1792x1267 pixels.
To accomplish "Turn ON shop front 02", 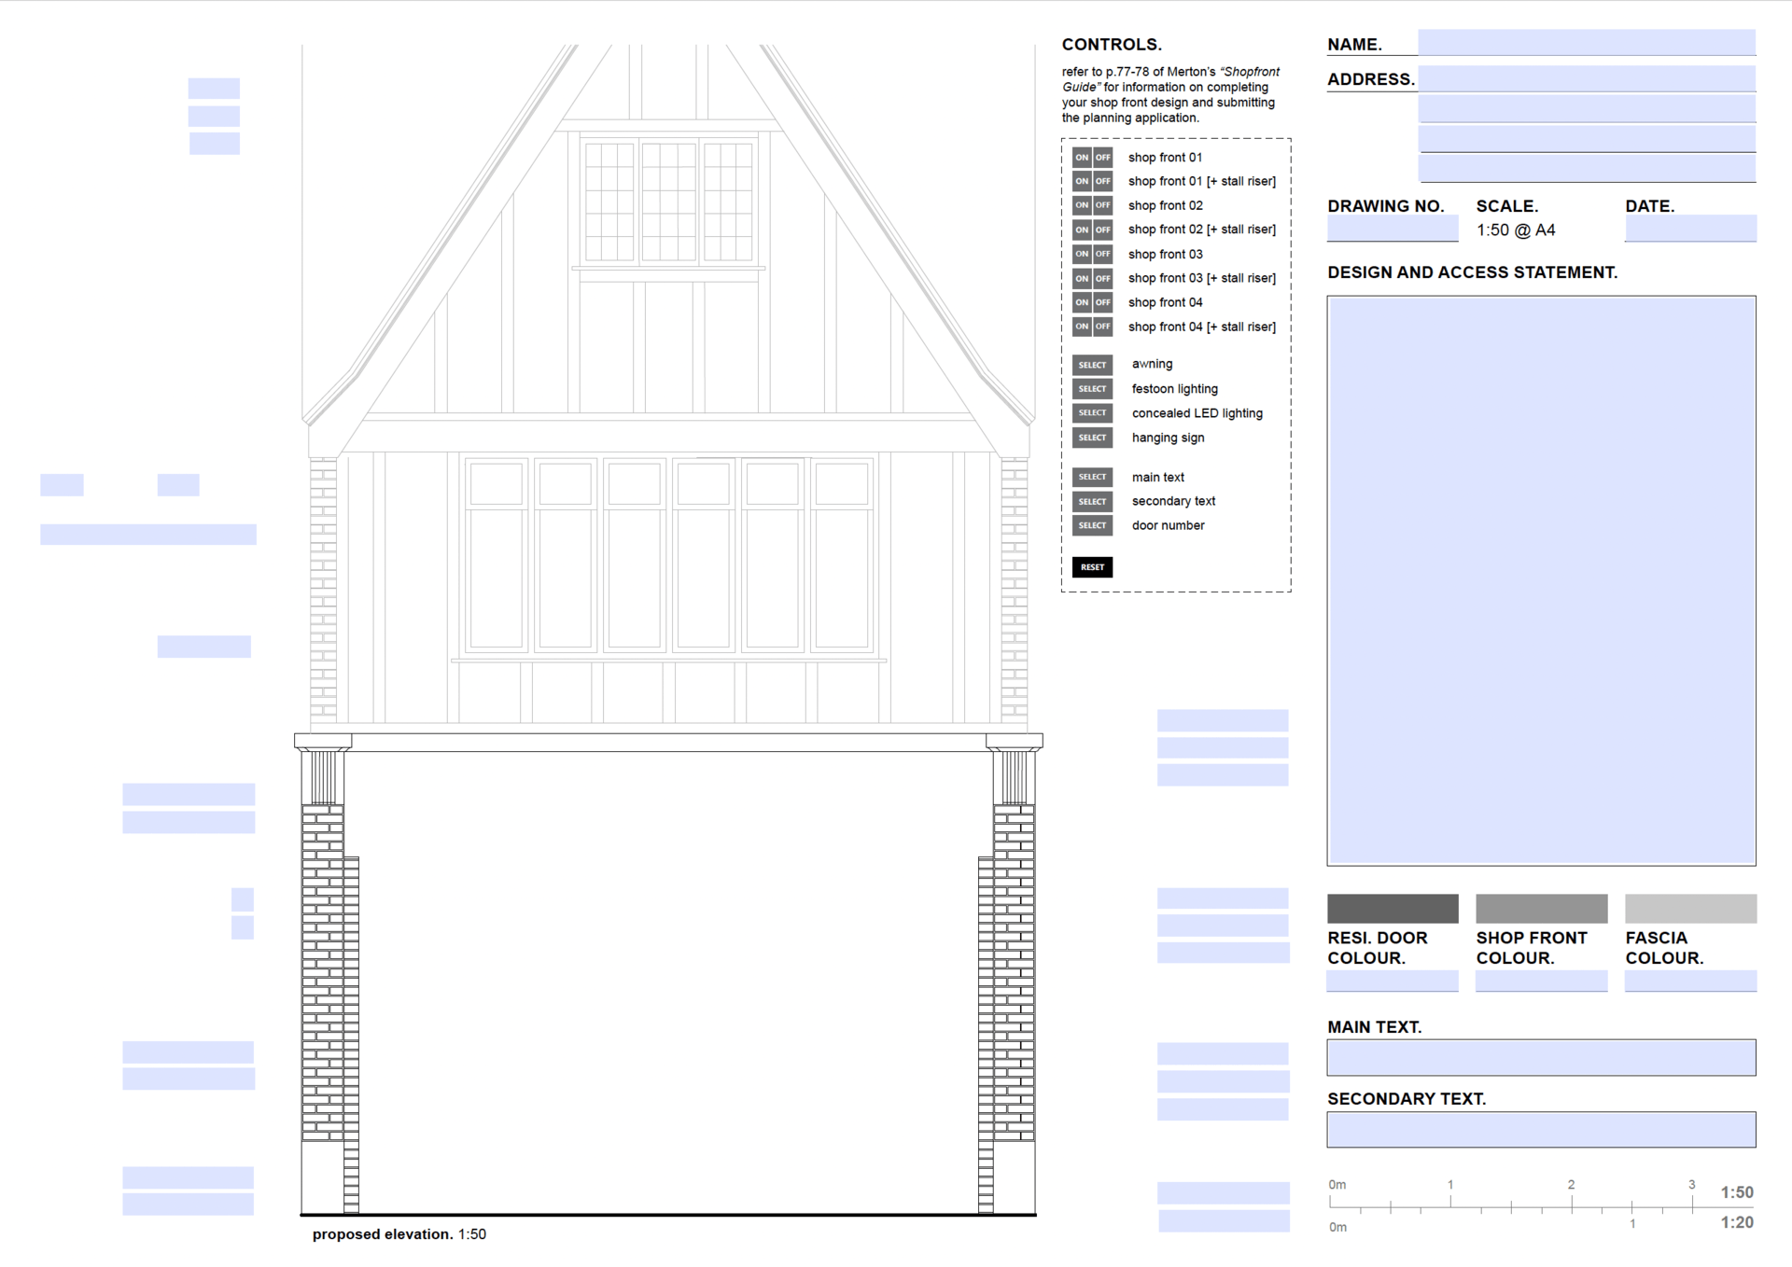I will [1081, 205].
